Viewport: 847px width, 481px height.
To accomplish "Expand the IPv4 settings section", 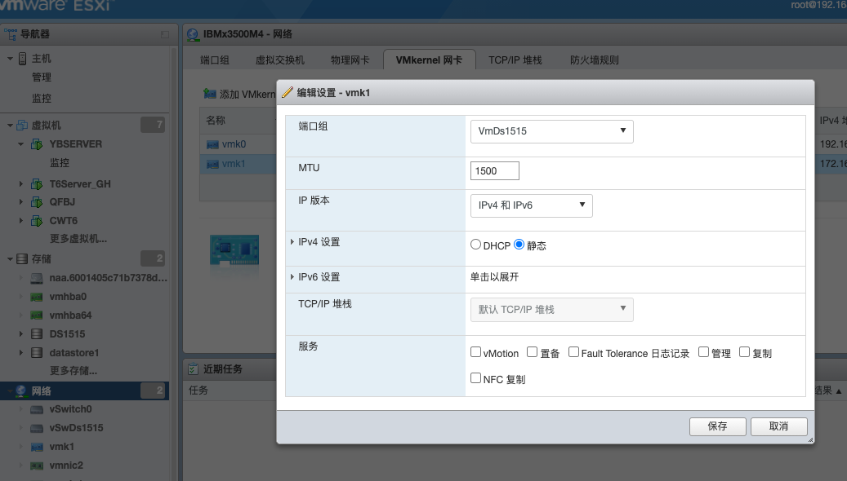I will [293, 242].
